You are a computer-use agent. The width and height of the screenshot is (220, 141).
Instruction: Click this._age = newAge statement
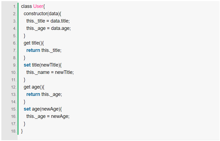(x=48, y=116)
